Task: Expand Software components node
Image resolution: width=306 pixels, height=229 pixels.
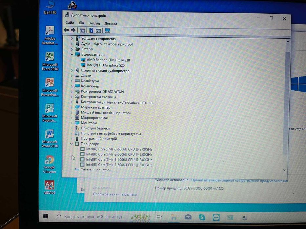Action: click(71, 39)
